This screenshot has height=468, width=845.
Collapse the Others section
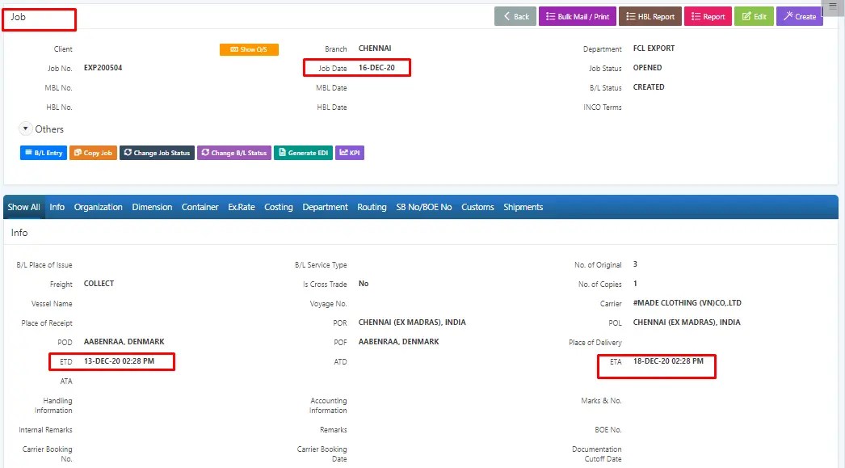pos(25,128)
